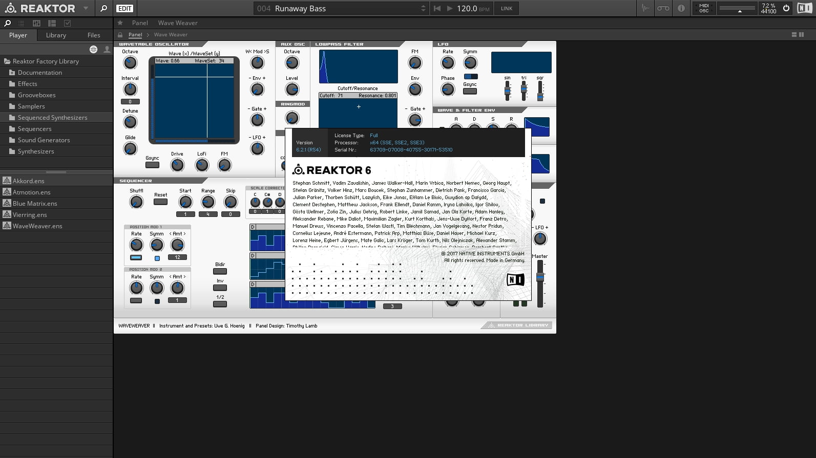Click the NI logo in the header
816x458 pixels.
click(x=805, y=8)
